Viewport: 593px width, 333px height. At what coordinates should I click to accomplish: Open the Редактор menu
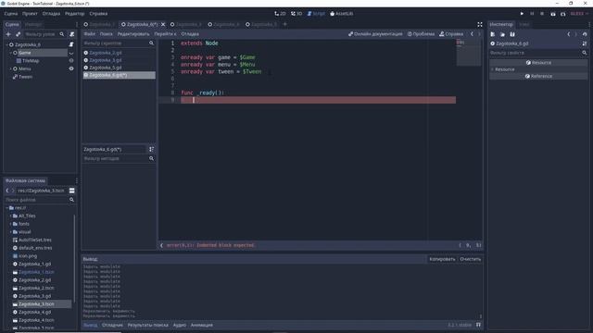74,14
